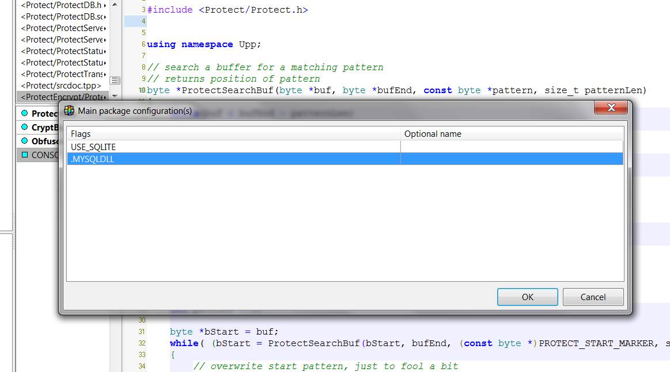Cancel the main package configuration dialog
This screenshot has height=372, width=670.
(593, 297)
